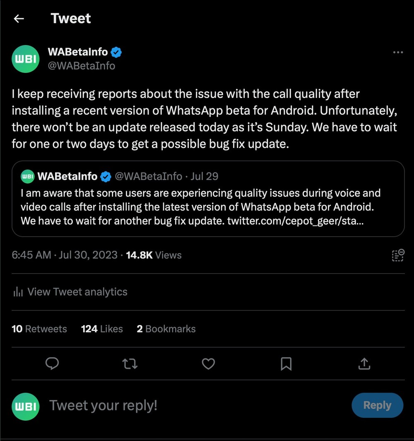Open the quoted Jul 29 tweet

208,199
